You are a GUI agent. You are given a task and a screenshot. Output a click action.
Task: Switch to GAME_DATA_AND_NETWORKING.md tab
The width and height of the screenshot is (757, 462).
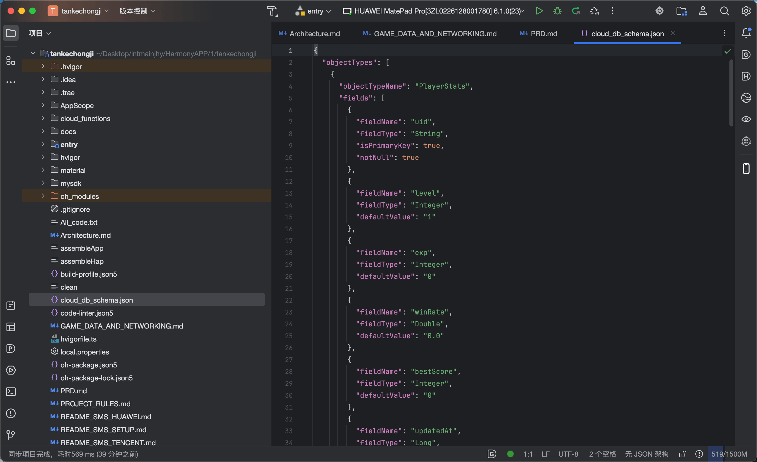click(430, 34)
